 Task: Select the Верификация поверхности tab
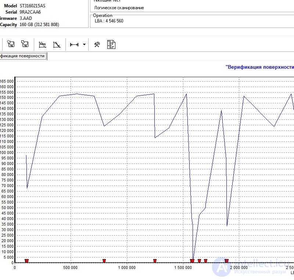point(23,56)
